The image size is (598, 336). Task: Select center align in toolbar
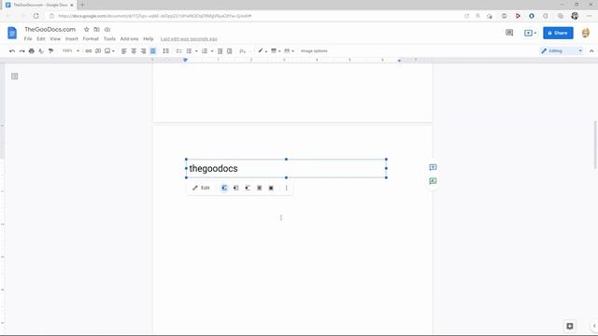click(x=134, y=51)
